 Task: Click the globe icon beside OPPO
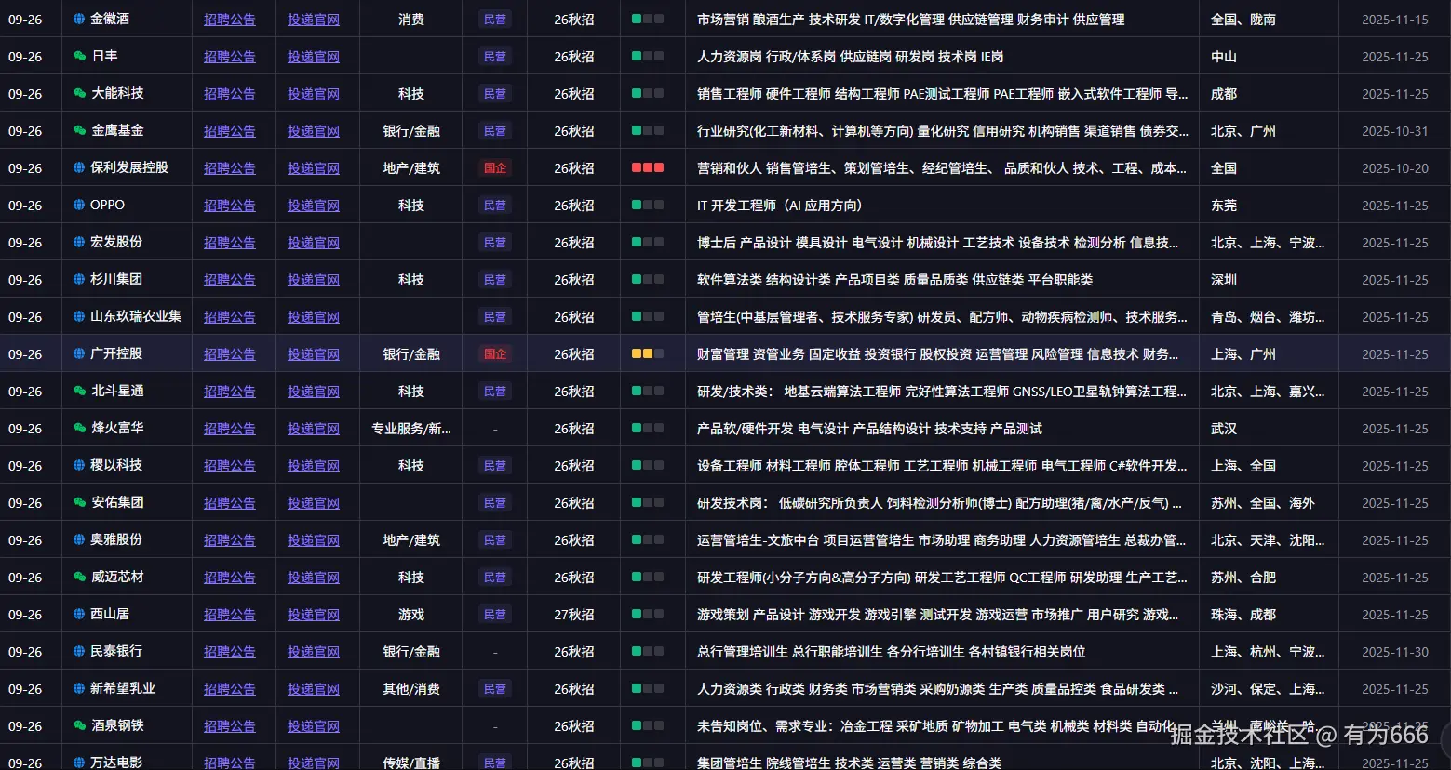click(x=80, y=205)
